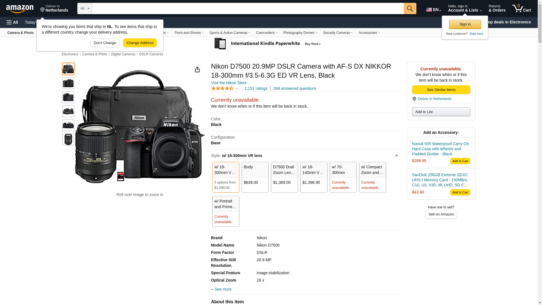Click the See Similar Items button
Viewport: 542px width, 305px height.
[x=441, y=90]
